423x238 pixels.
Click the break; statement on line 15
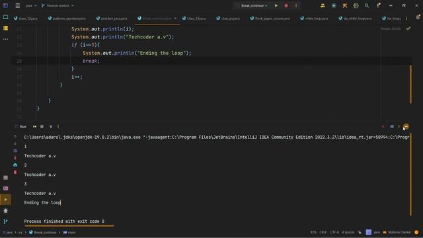[91, 61]
